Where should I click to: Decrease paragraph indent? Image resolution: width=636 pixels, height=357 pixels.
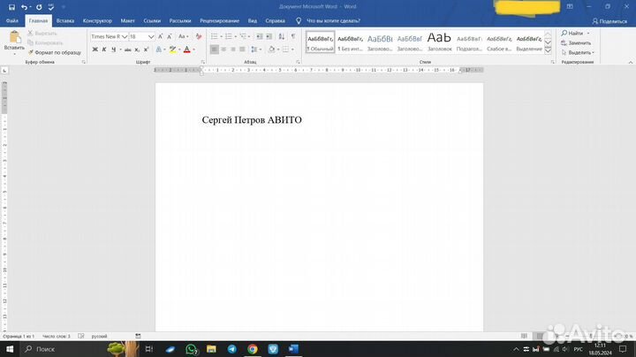259,36
